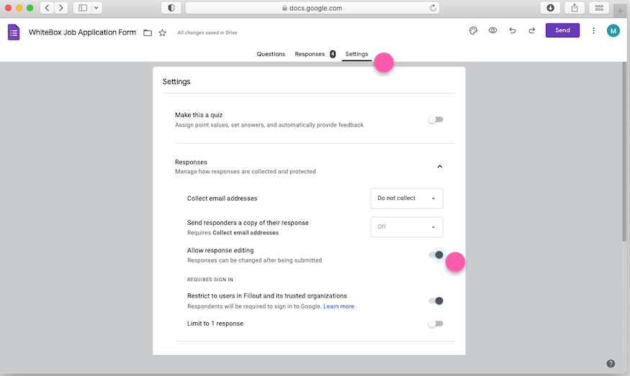This screenshot has width=630, height=376.
Task: Open the three-dot more options menu
Action: coord(593,31)
